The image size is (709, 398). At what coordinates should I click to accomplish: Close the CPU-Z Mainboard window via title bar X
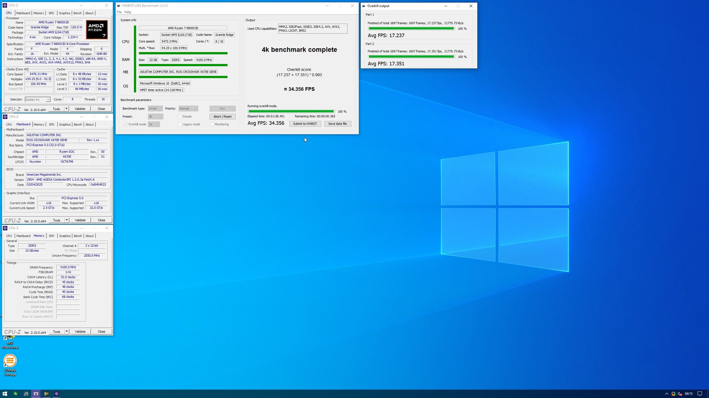[107, 117]
